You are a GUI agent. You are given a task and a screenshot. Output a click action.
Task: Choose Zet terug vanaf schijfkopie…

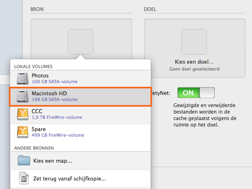tap(80, 178)
